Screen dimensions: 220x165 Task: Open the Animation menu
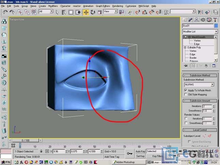[88, 6]
